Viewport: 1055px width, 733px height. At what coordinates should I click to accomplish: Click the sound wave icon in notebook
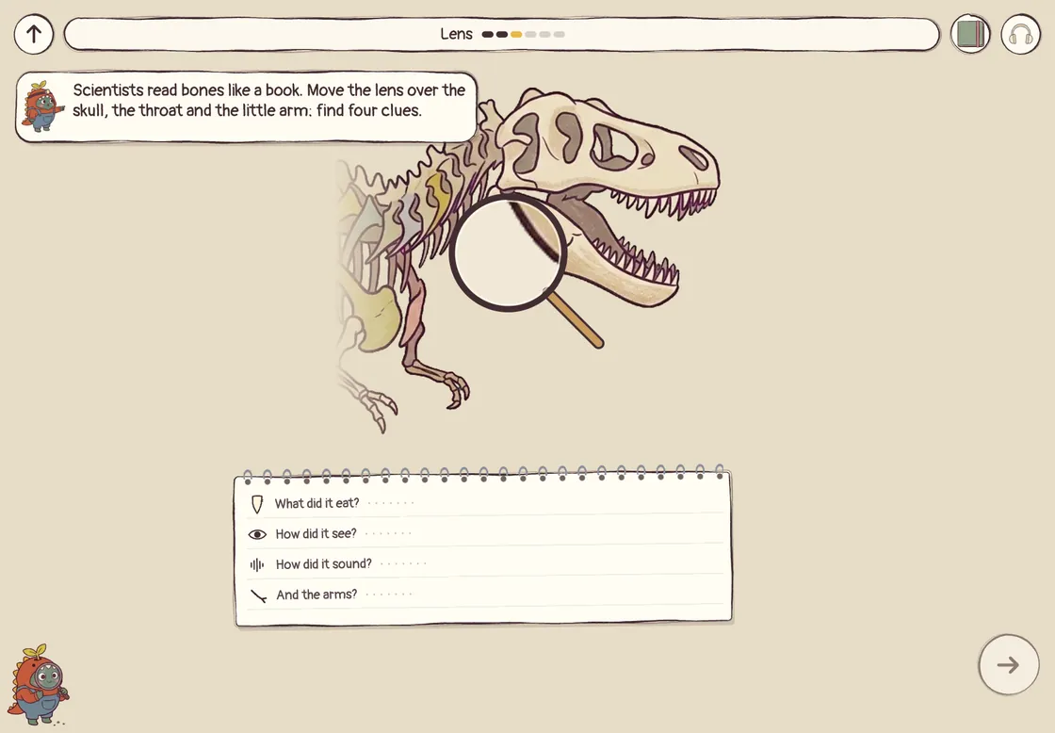257,564
